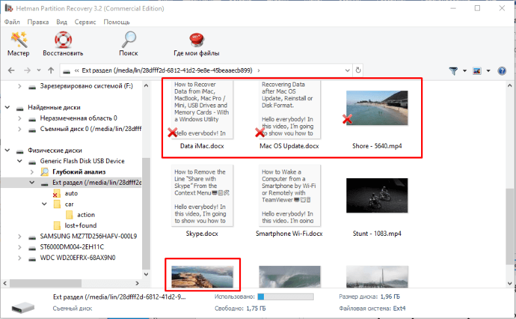Select the Mac OS Update.docx file
Viewport: 516px width, 319px height.
(x=289, y=115)
